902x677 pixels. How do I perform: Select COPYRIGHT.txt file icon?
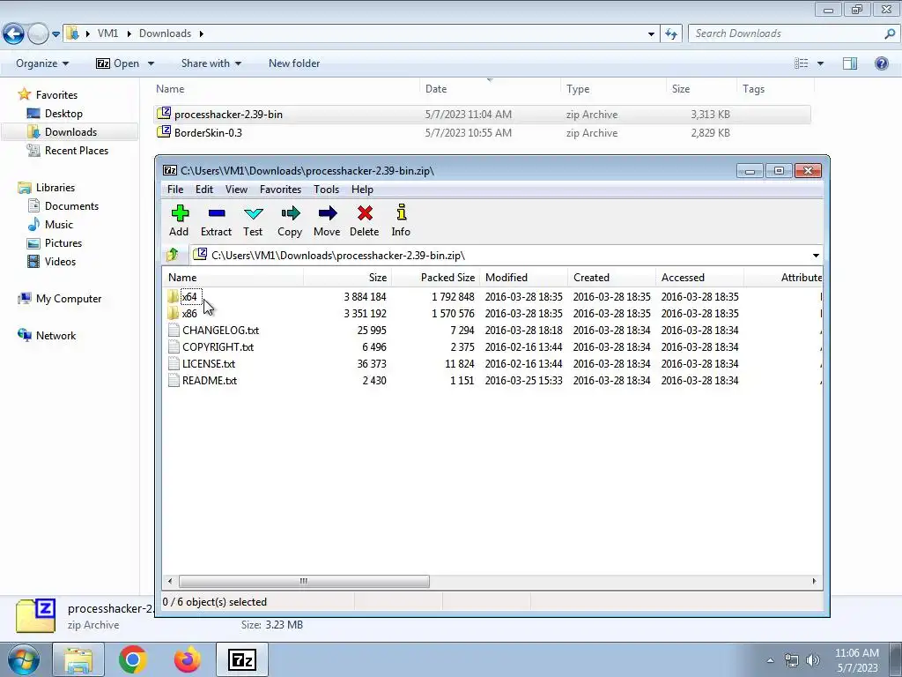pyautogui.click(x=174, y=347)
